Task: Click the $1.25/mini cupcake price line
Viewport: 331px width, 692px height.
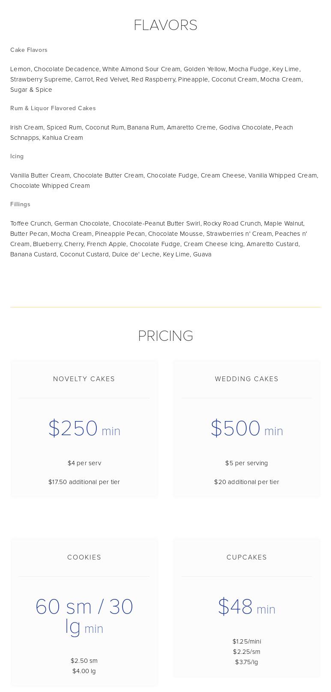Action: [x=247, y=641]
